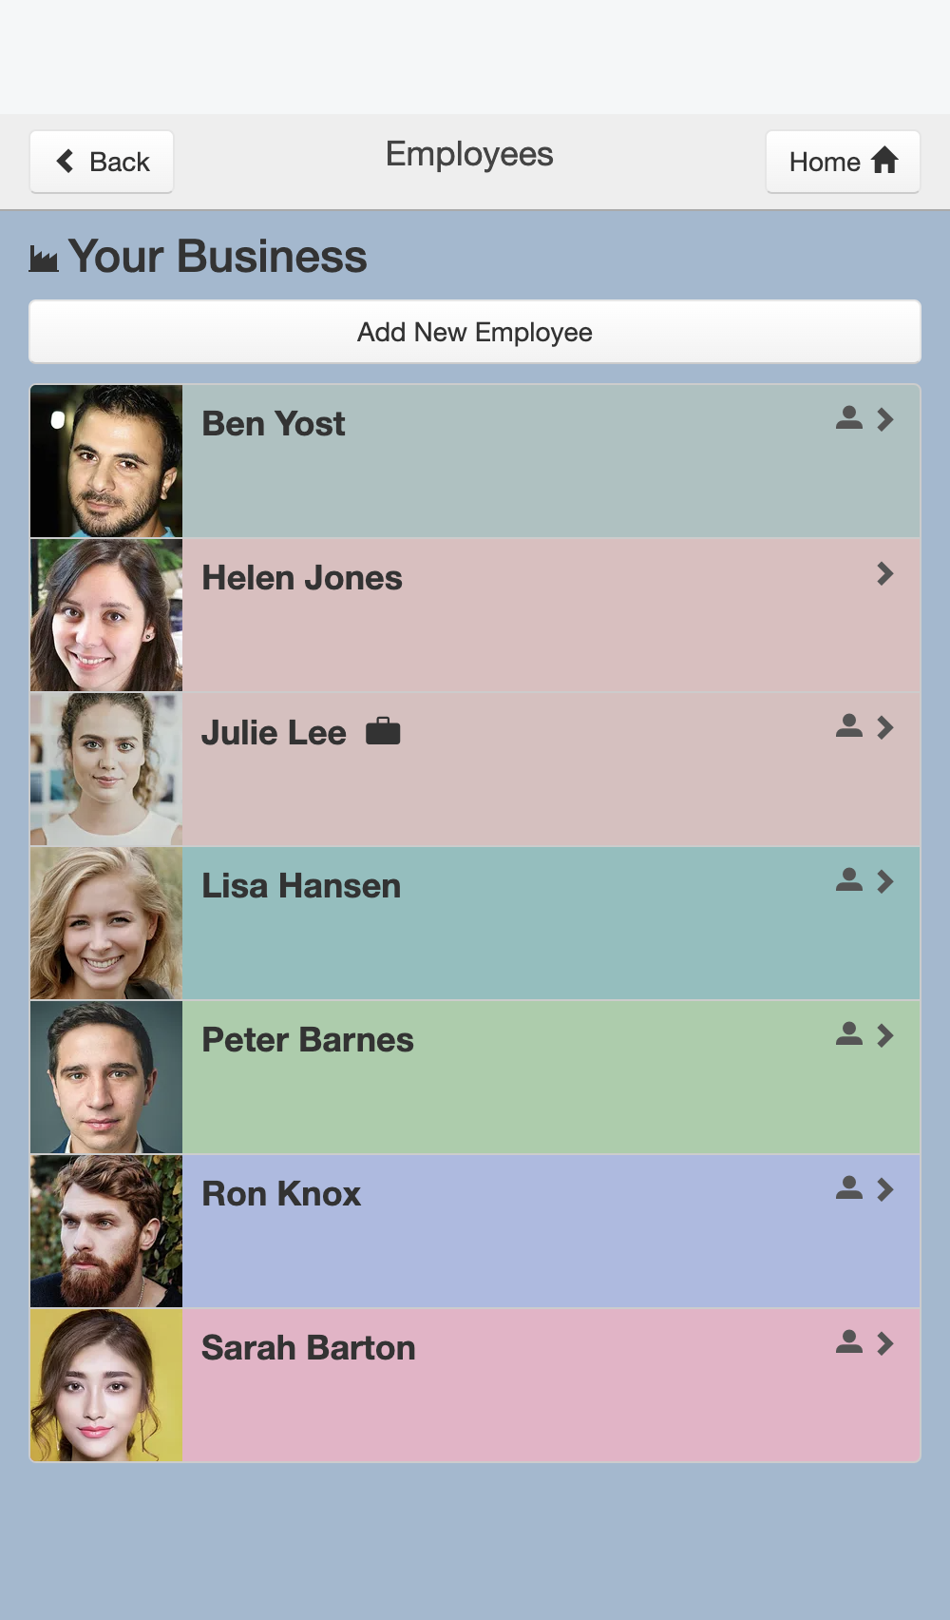Click the person icon on Ben Yost's row

point(849,418)
